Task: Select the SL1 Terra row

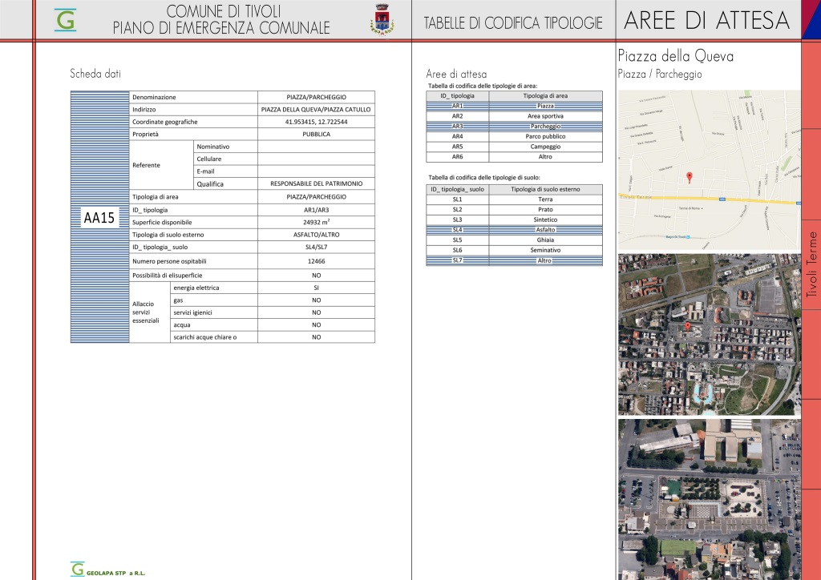Action: click(x=514, y=199)
